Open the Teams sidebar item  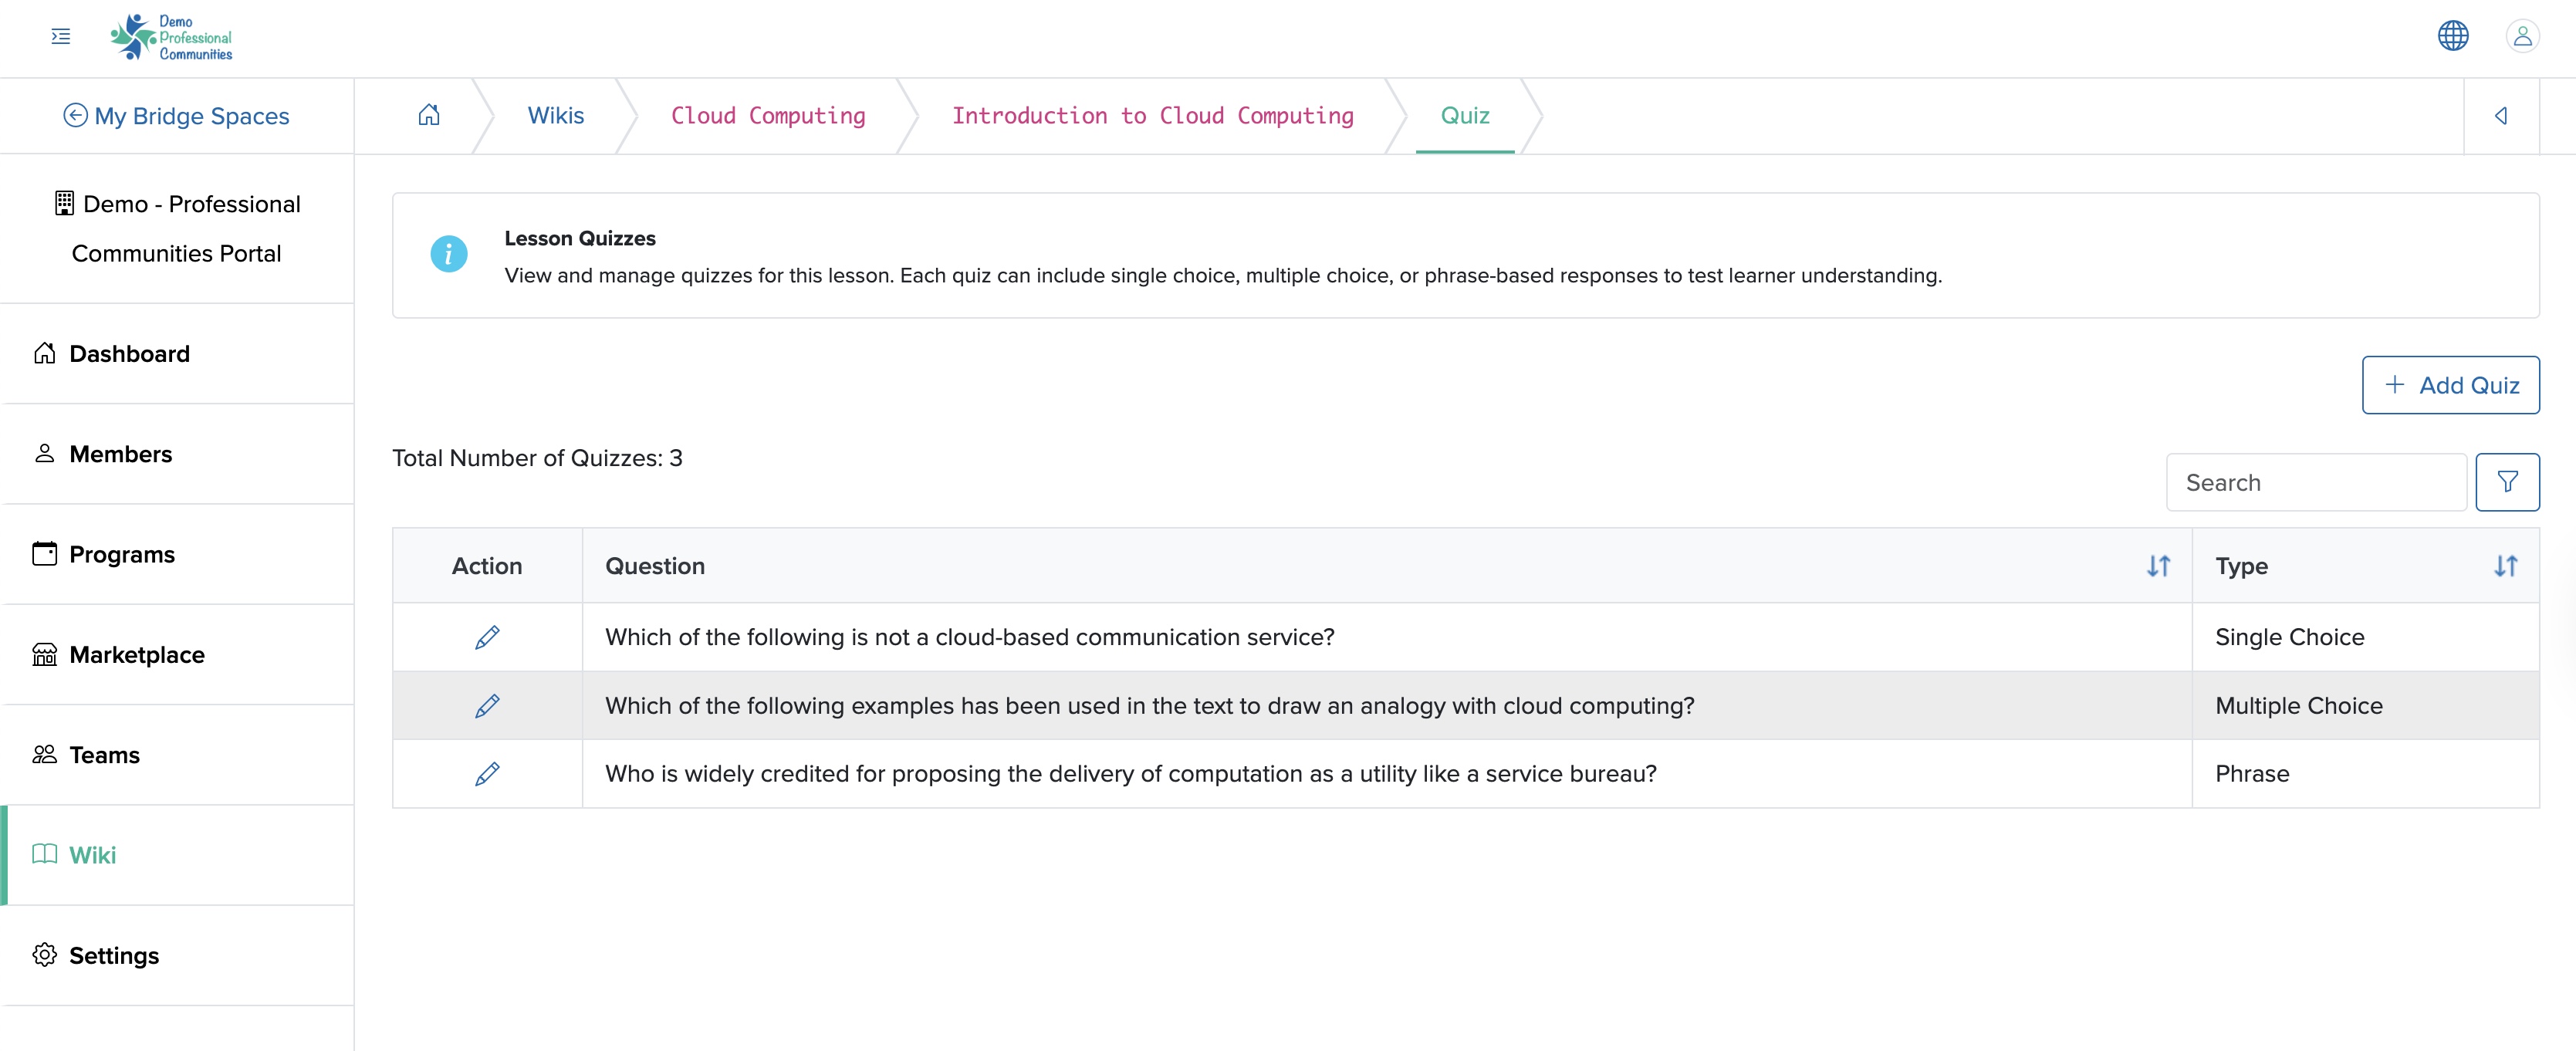[178, 755]
